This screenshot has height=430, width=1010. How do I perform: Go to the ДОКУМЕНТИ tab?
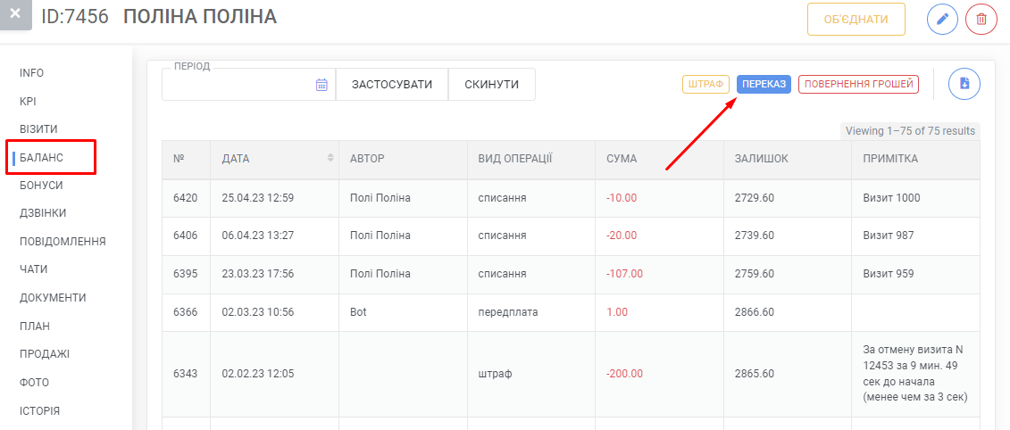(x=53, y=297)
